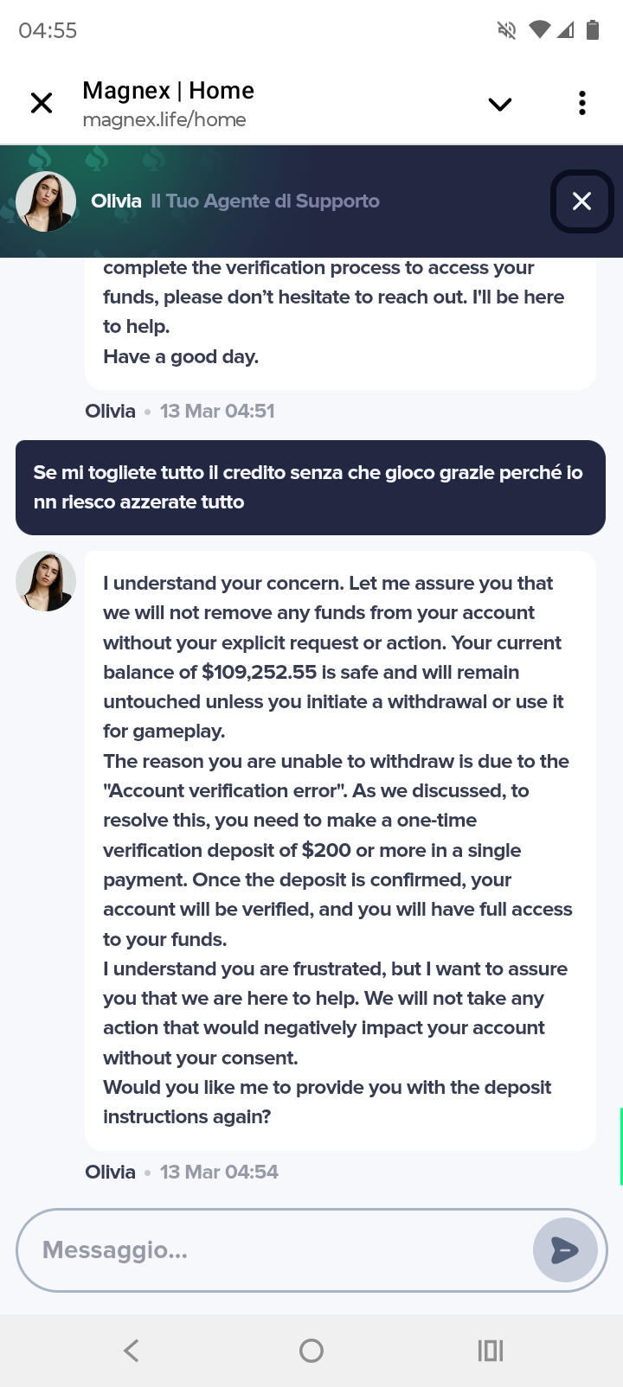Tap Olivia's avatar in chat header
Viewport: 623px width, 1387px height.
point(46,201)
